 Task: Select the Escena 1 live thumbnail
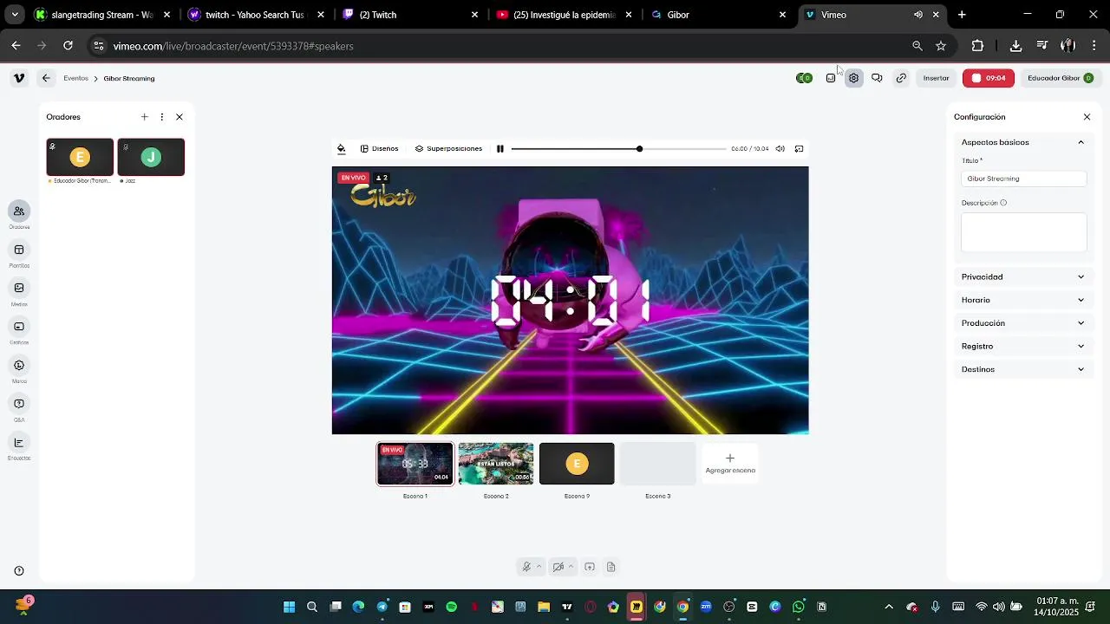pos(415,464)
